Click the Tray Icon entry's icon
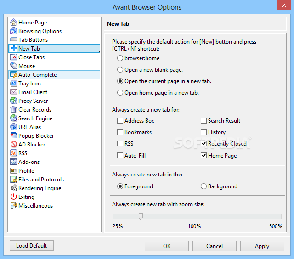Screen dimensions: 294x259 13,84
